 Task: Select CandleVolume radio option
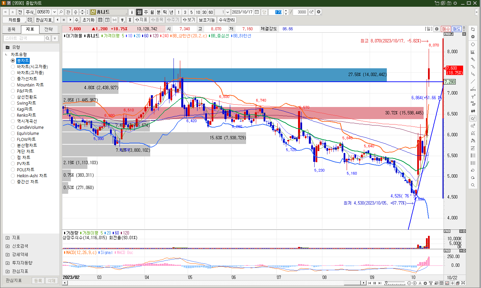coord(13,127)
